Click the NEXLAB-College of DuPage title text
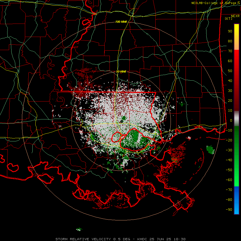This screenshot has width=241, height=241. (214, 3)
